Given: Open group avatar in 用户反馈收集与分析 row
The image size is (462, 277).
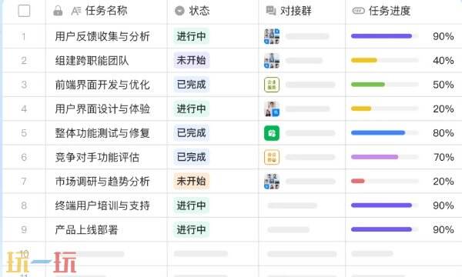Looking at the screenshot, I should point(272,36).
